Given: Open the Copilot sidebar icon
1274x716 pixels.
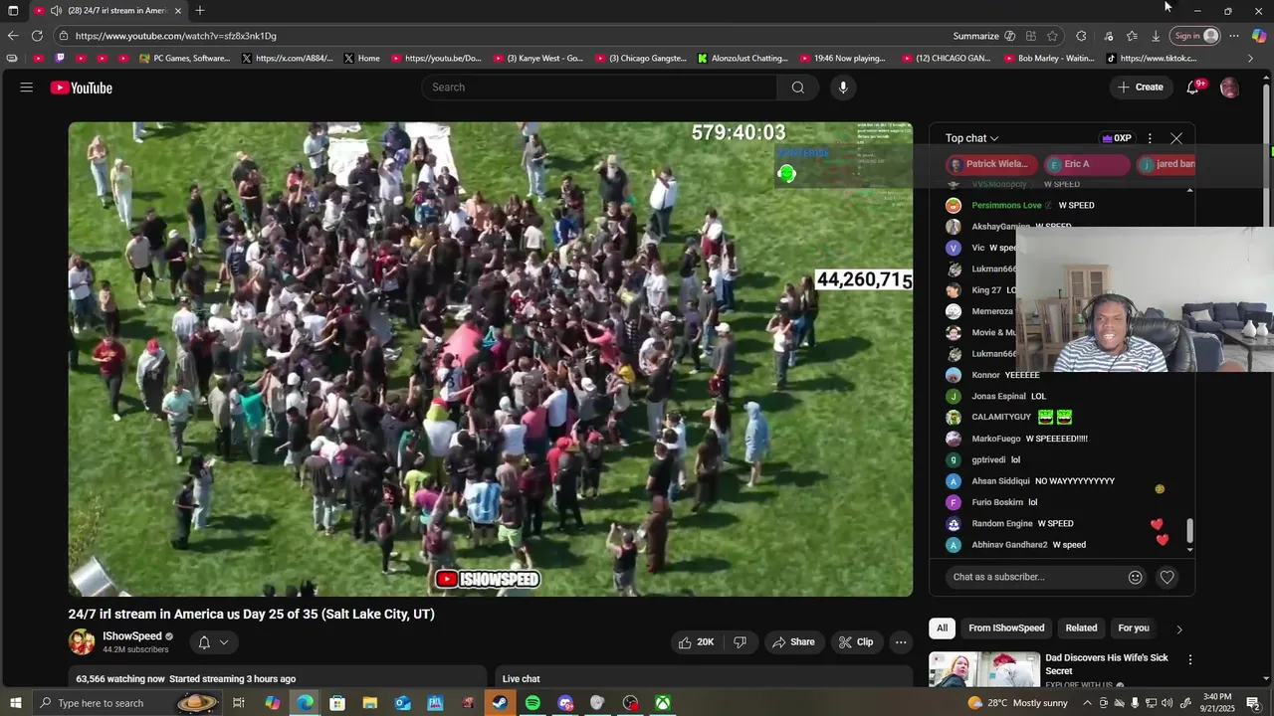Looking at the screenshot, I should tap(1259, 36).
